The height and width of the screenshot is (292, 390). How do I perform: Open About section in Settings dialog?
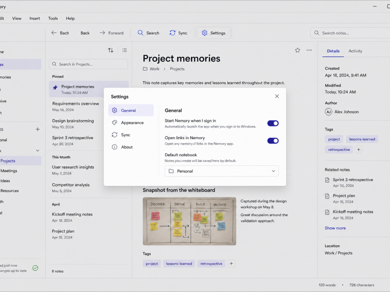(131, 147)
